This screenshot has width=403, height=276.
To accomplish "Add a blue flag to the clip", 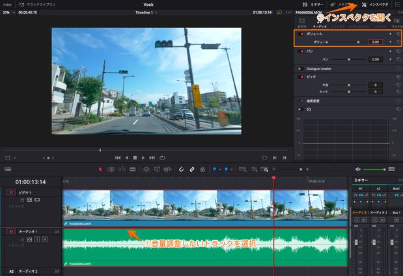I will pyautogui.click(x=214, y=169).
